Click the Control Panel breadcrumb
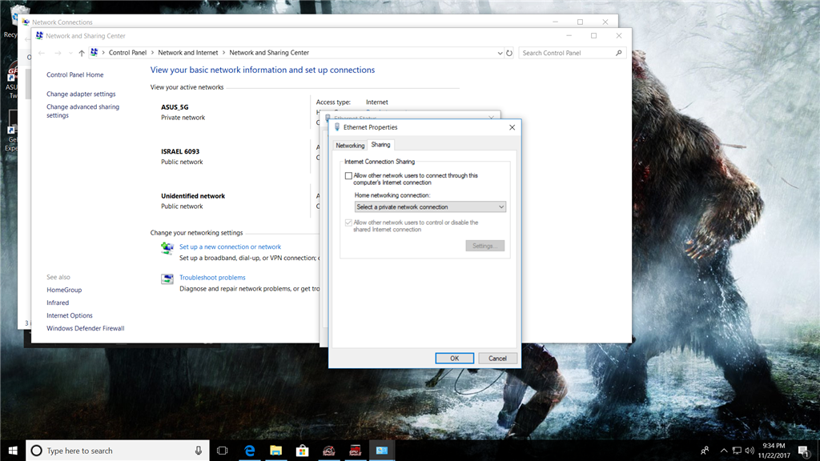 [x=127, y=53]
